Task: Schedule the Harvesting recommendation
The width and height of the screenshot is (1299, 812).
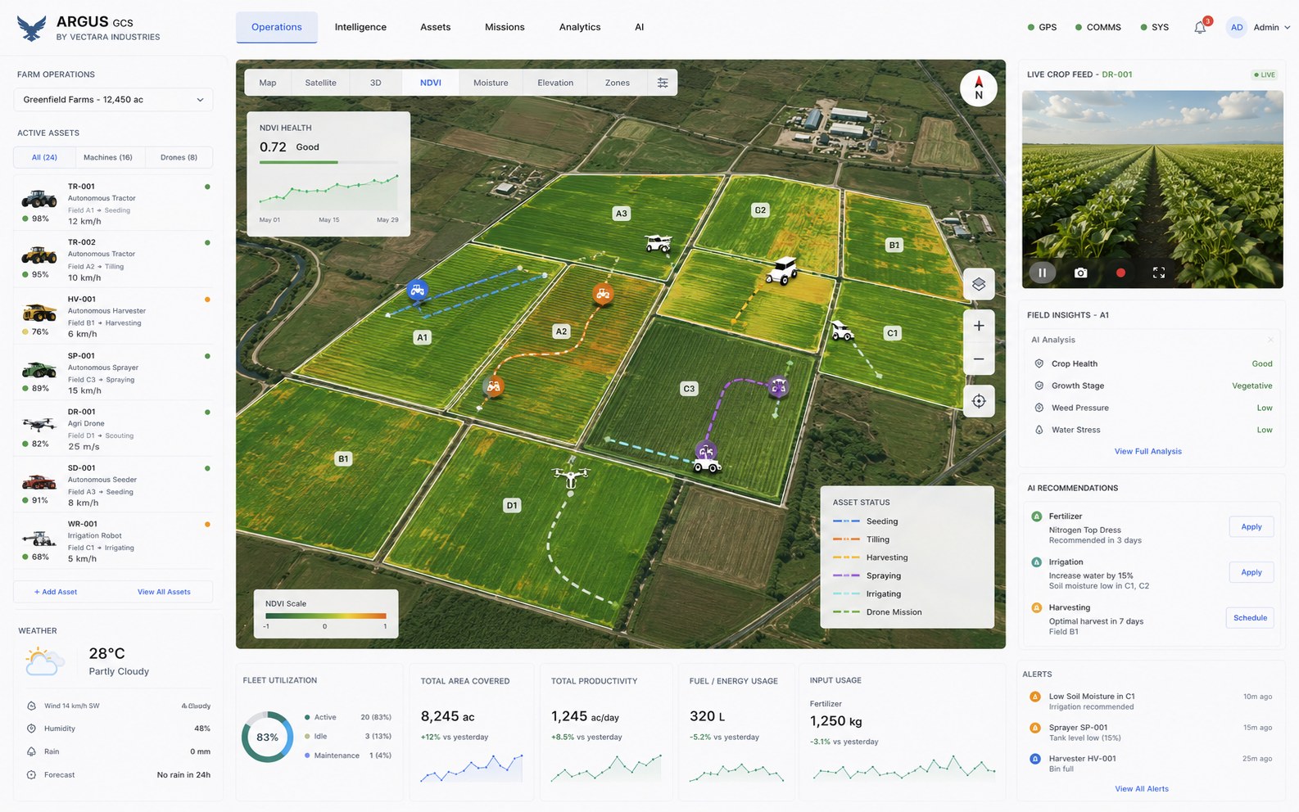Action: [x=1250, y=618]
